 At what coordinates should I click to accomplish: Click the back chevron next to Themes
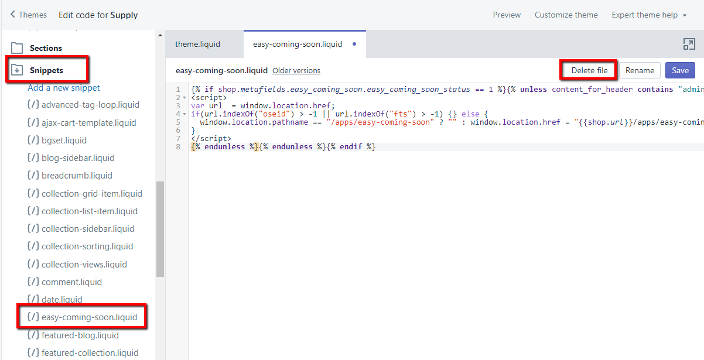click(13, 15)
